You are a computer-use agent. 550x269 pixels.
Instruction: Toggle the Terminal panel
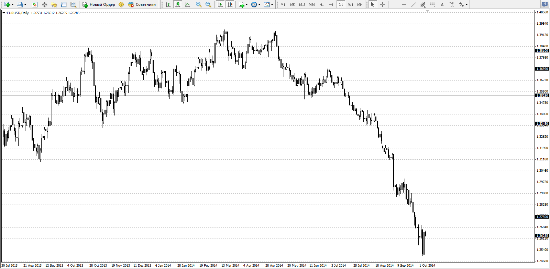pos(64,4)
